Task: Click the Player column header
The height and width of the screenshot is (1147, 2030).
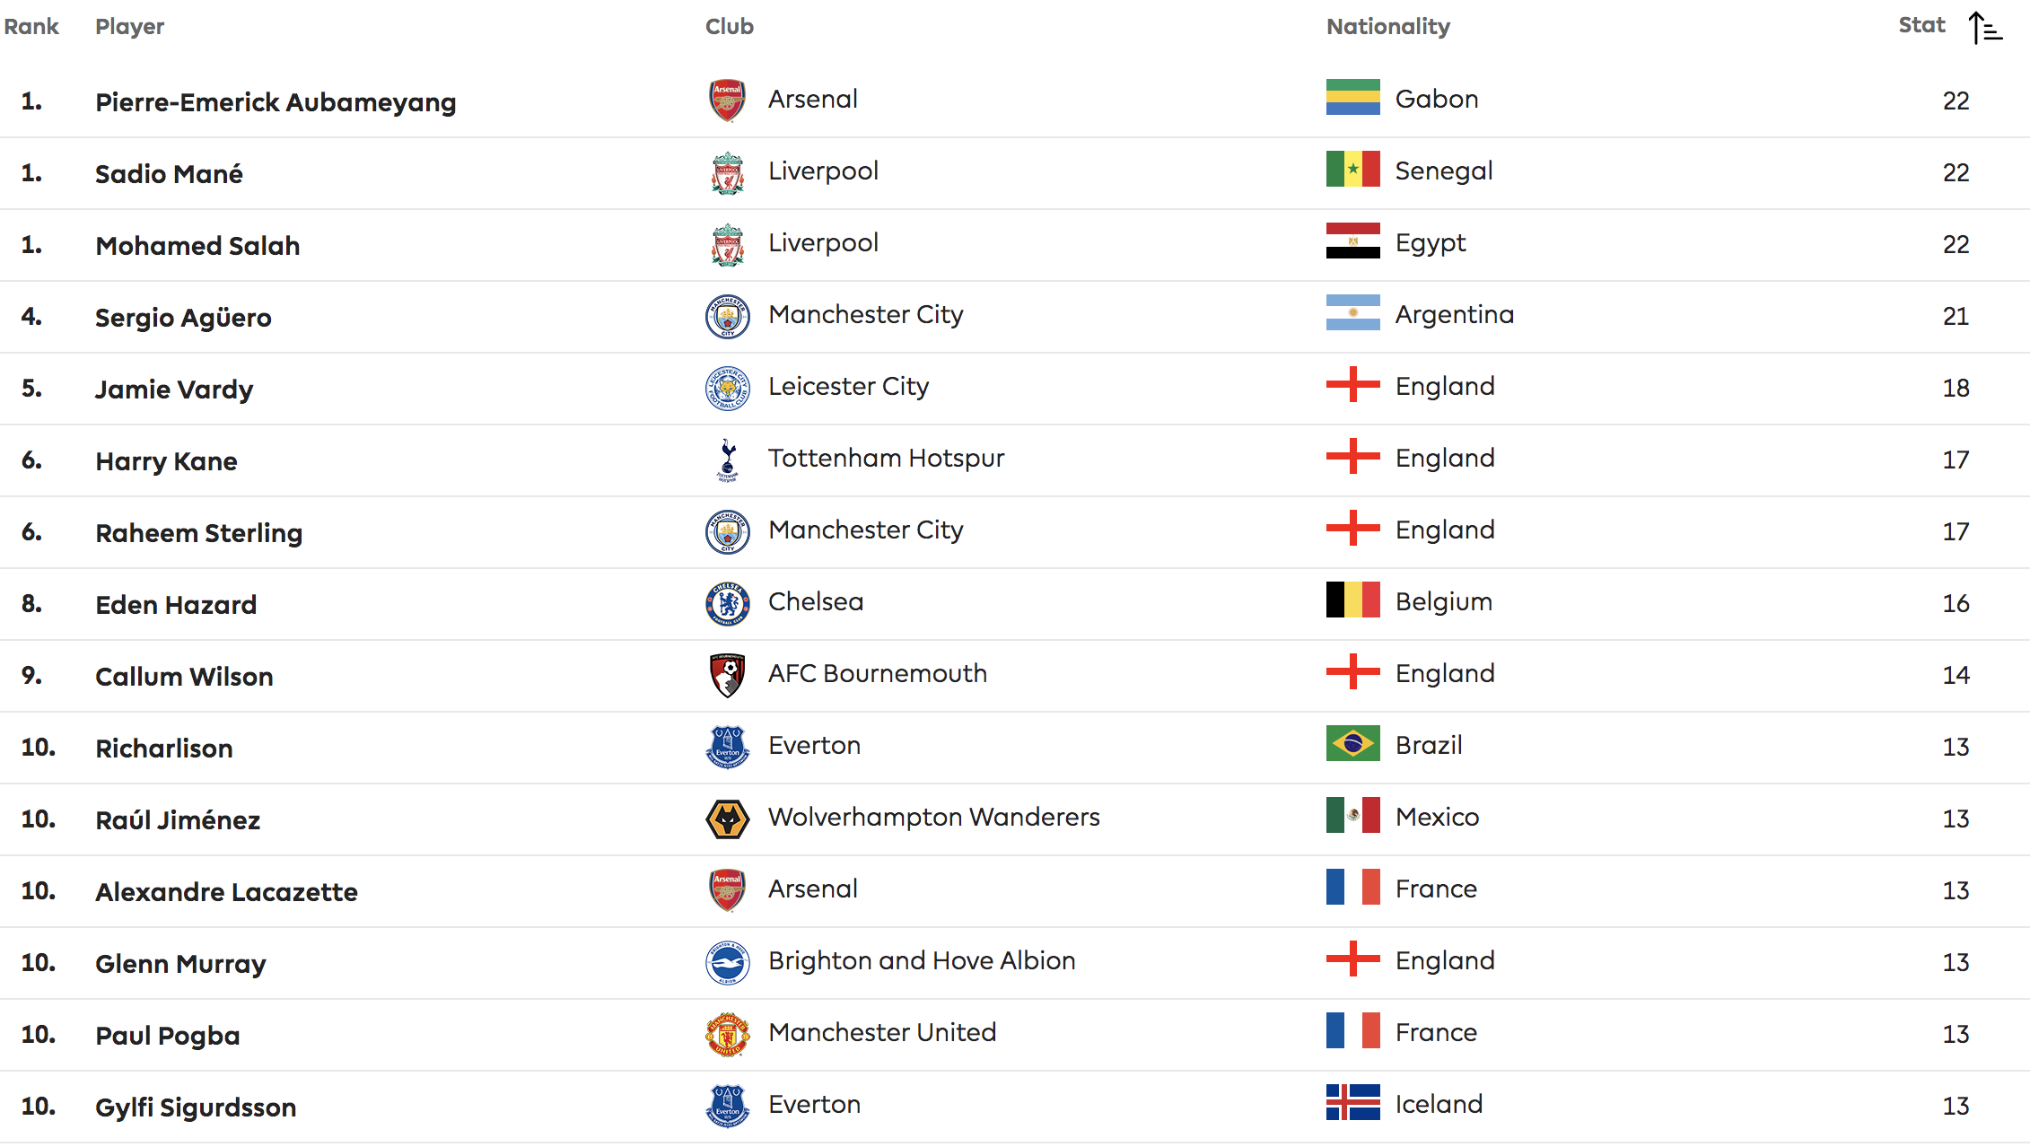Action: tap(130, 27)
